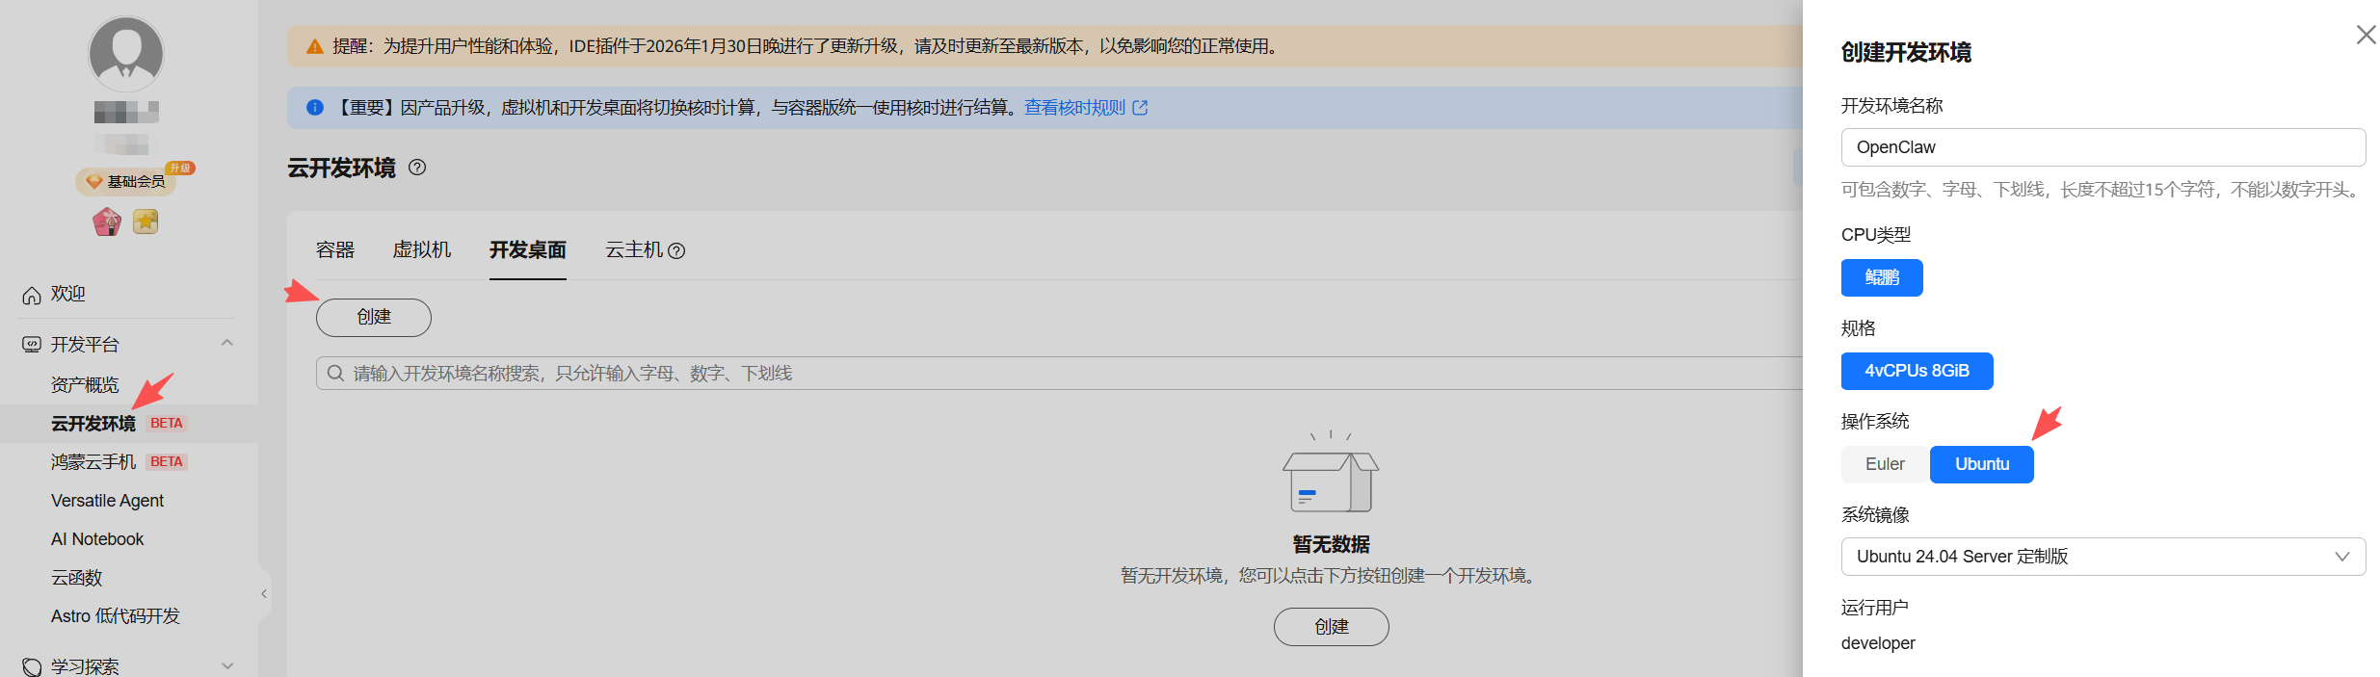Click the 开发环境名称 input field
Screen dimensions: 2380x677
click(x=2102, y=147)
